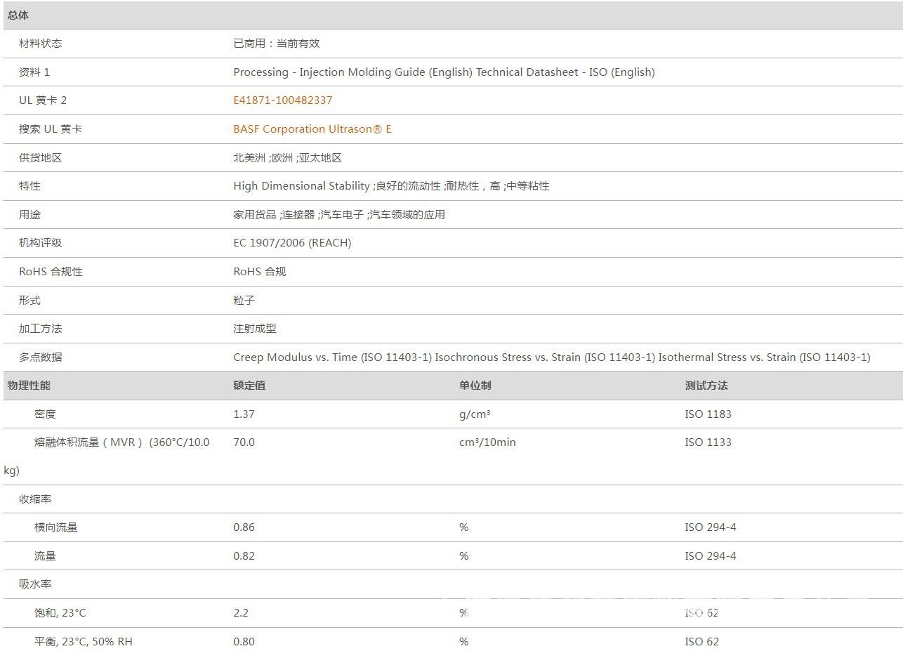
Task: Click the MVR value 70.0
Action: click(x=244, y=442)
